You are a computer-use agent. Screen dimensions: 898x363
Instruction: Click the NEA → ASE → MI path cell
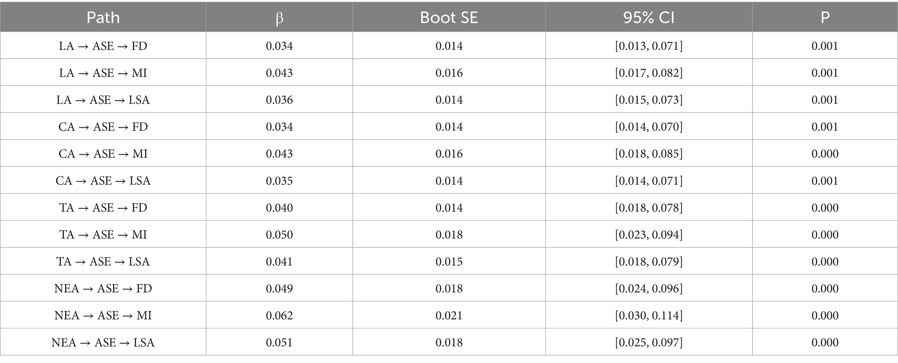pos(103,315)
